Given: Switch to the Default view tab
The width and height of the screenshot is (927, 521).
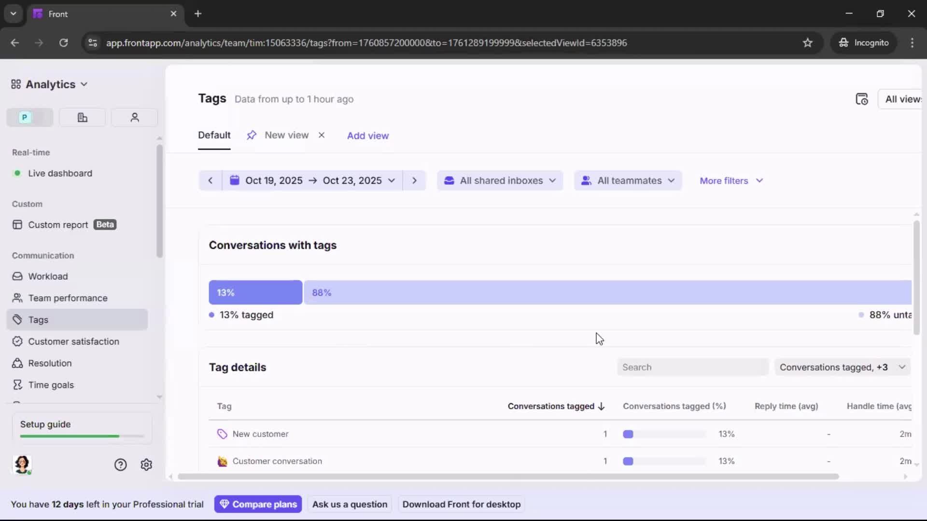Looking at the screenshot, I should 214,136.
